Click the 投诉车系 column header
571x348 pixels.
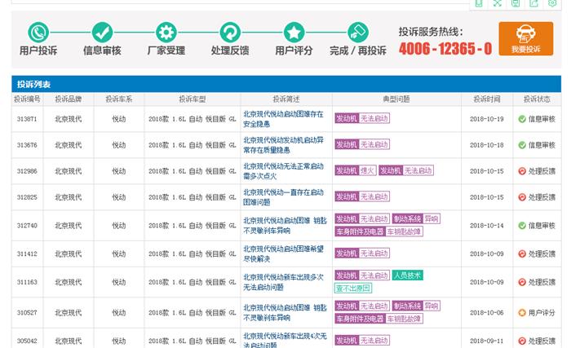click(x=119, y=99)
